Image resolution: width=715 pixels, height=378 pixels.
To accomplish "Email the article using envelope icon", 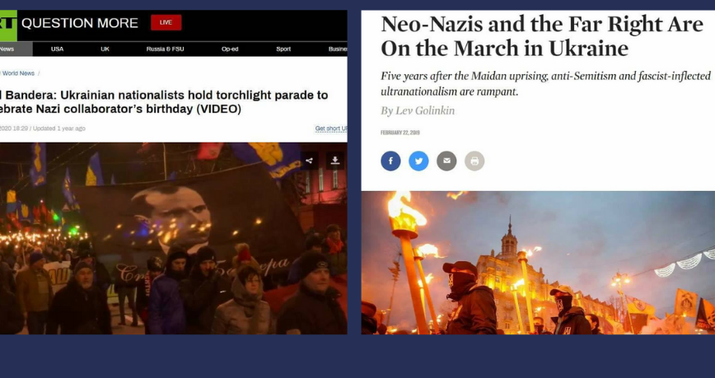I will (446, 161).
